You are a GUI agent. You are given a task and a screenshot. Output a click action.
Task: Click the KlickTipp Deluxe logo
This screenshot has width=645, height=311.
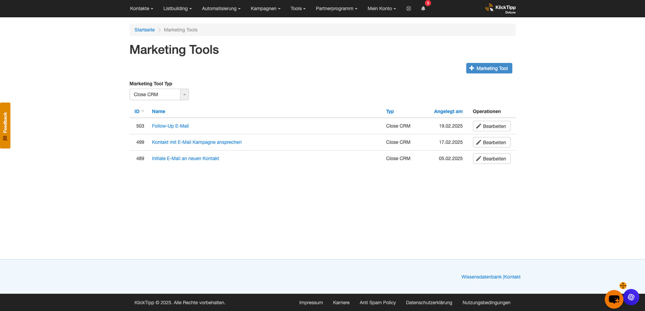tap(500, 8)
